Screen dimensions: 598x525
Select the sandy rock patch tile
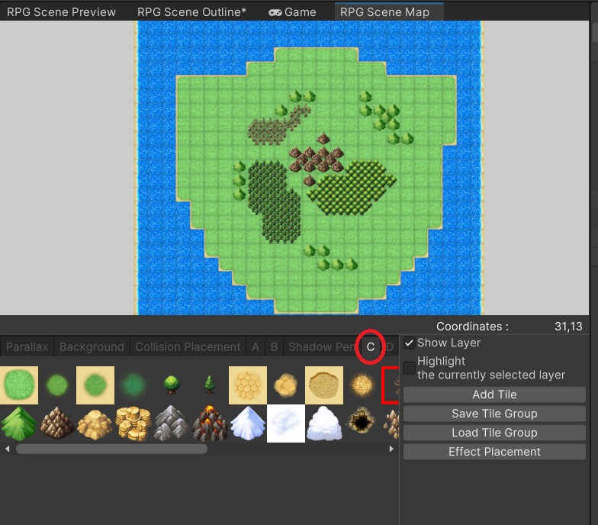(286, 385)
